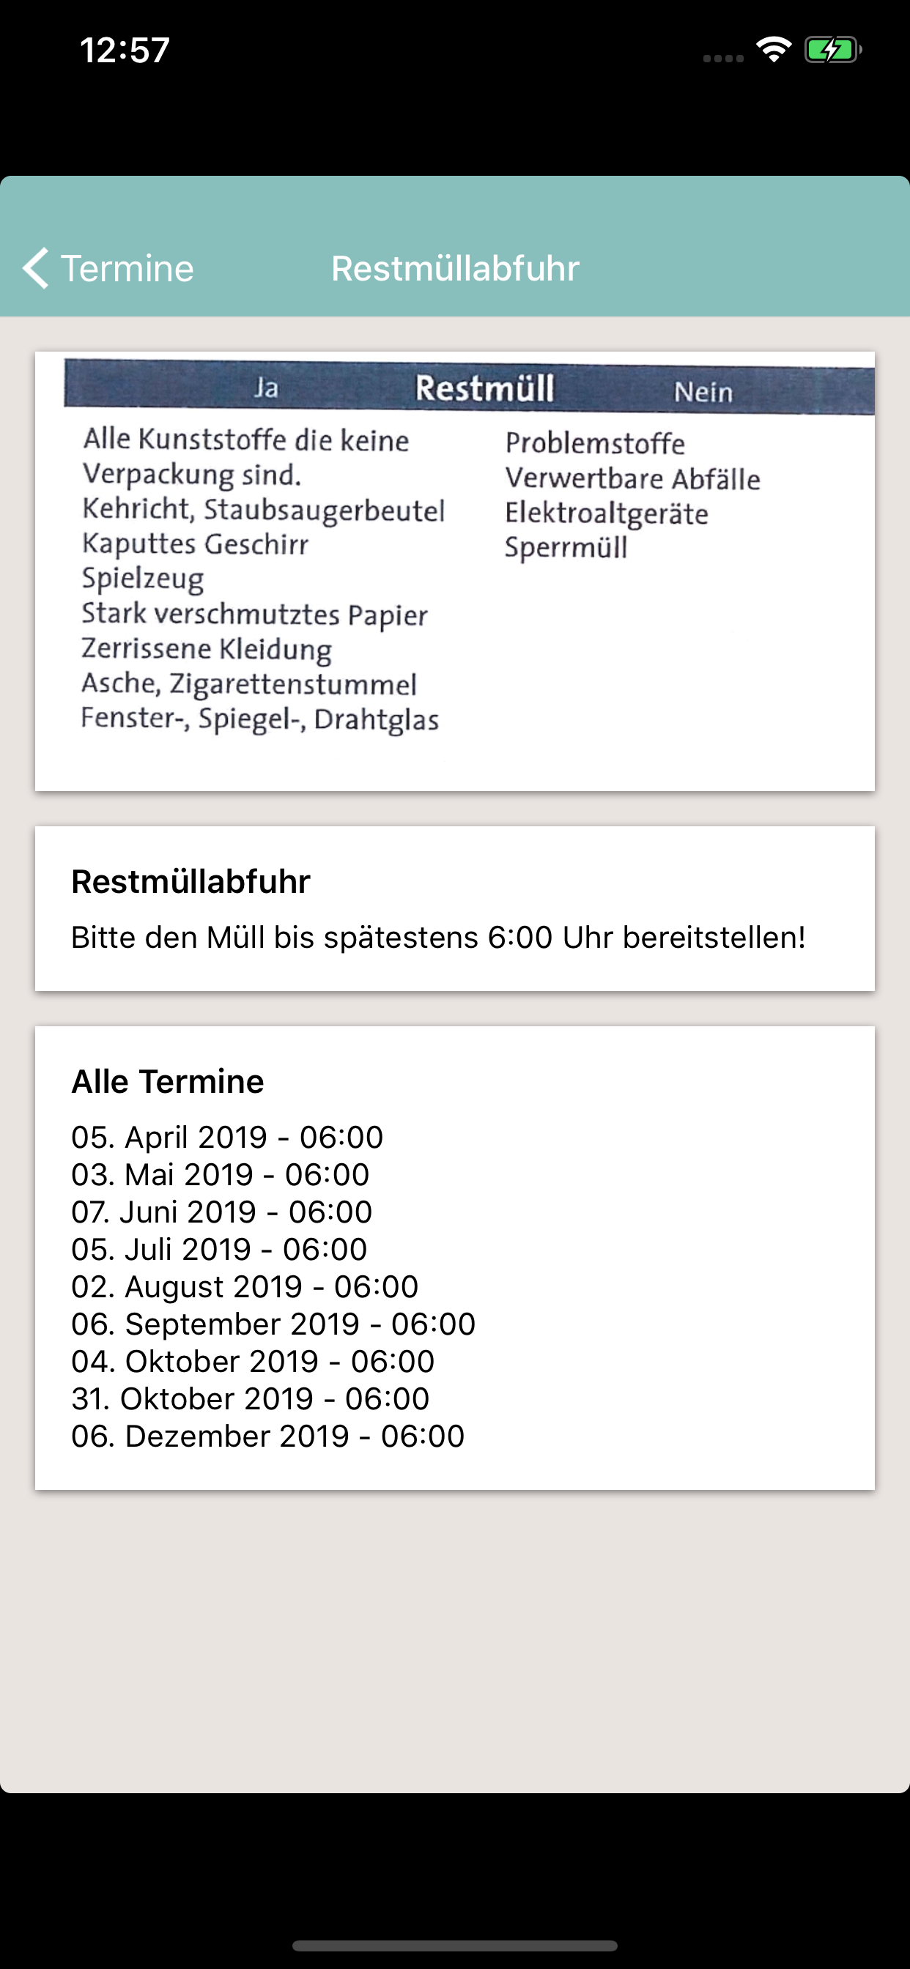910x1969 pixels.
Task: Select the 07. Juni 2019 date
Action: (x=222, y=1212)
